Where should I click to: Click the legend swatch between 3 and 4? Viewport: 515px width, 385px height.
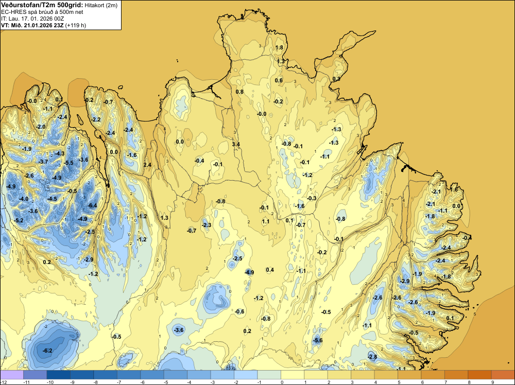(363, 375)
